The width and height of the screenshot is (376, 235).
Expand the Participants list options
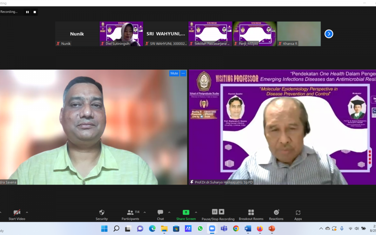[144, 212]
